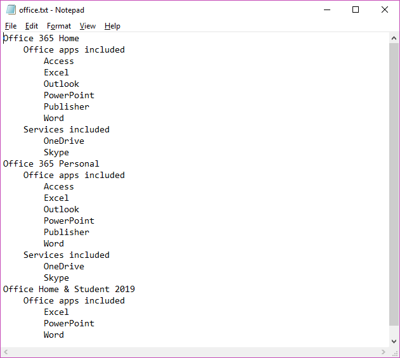Open the Format menu
Viewport: 400px width, 358px height.
[59, 26]
